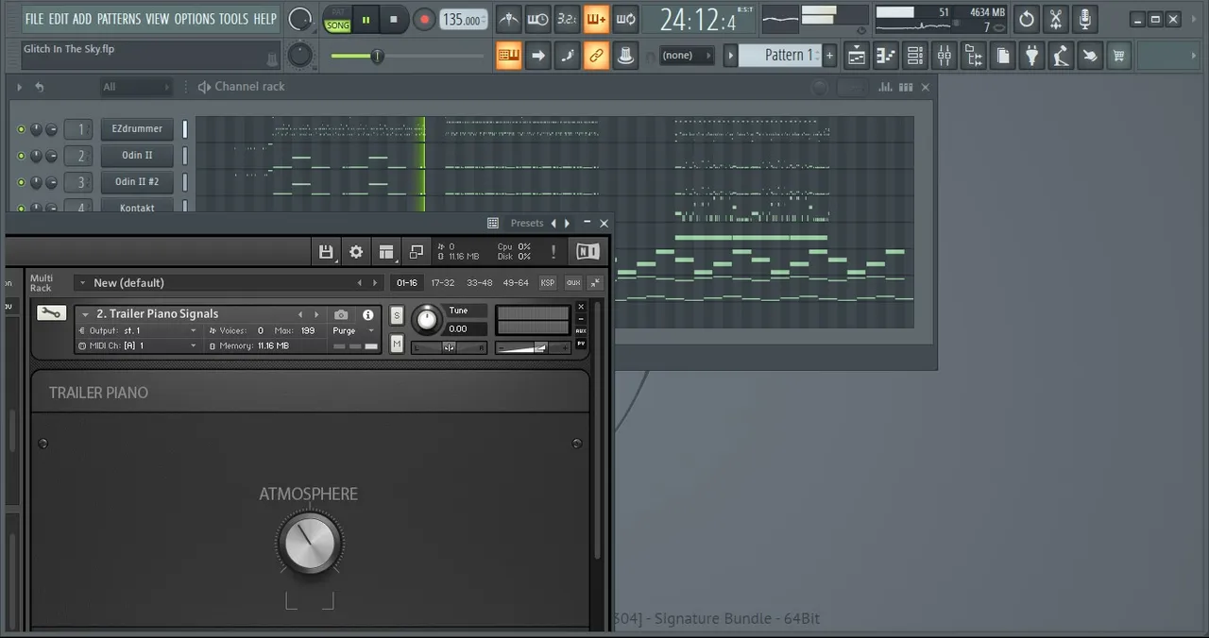Click the record button
The height and width of the screenshot is (638, 1209).
(424, 19)
